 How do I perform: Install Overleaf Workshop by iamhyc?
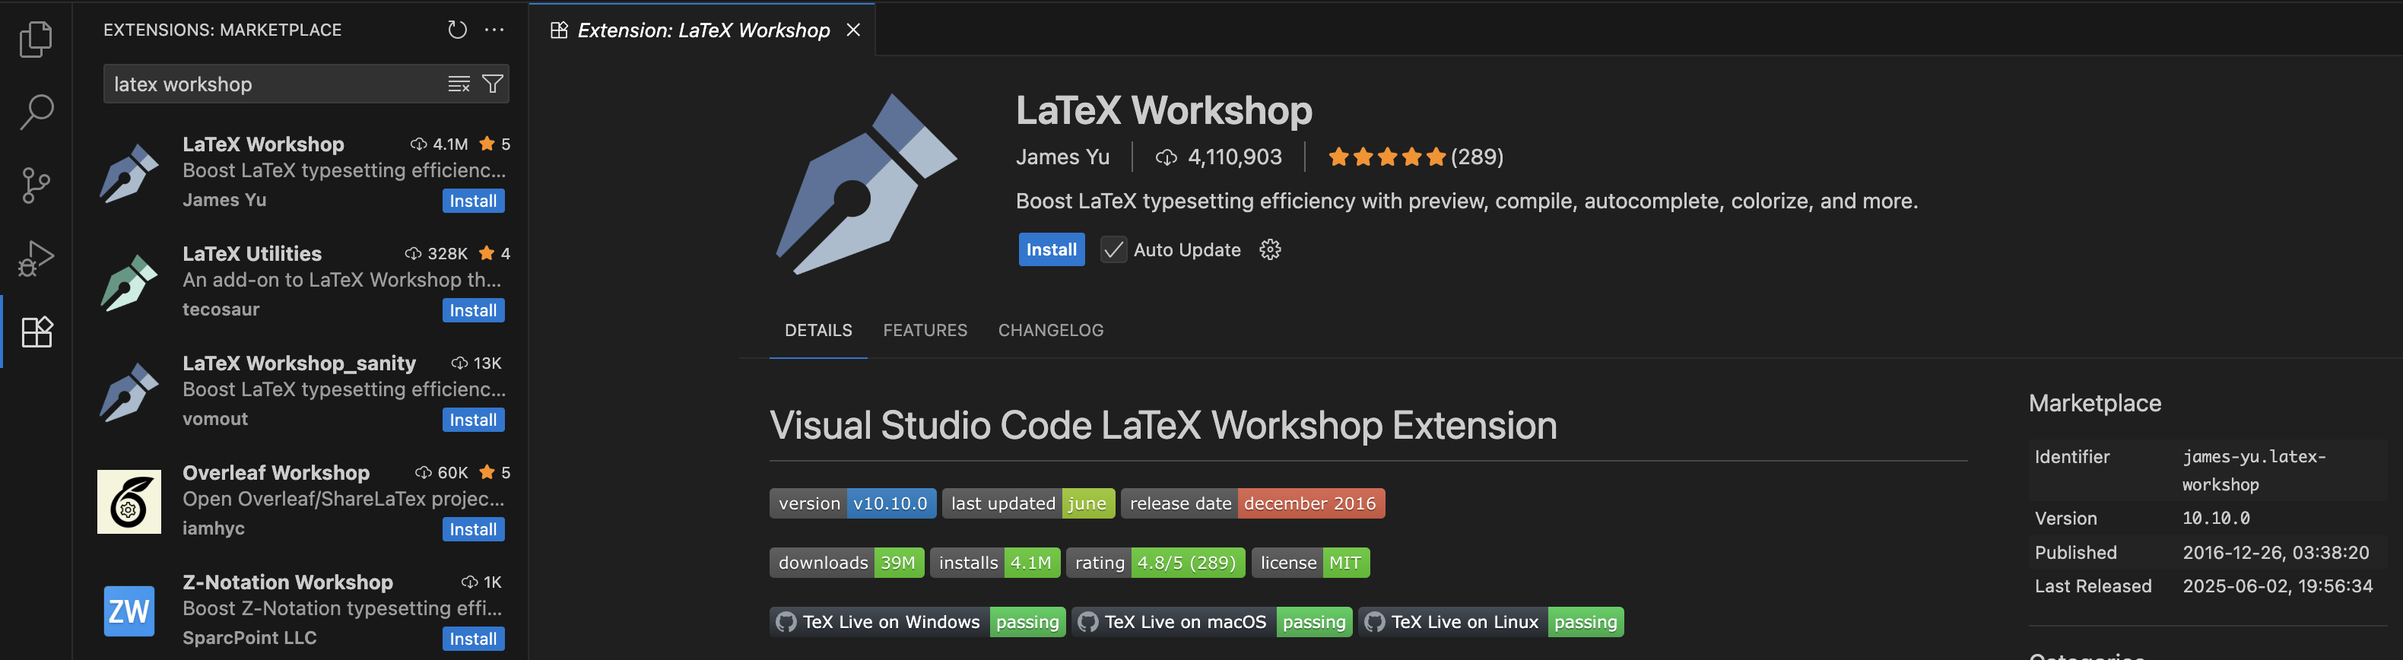coord(473,529)
